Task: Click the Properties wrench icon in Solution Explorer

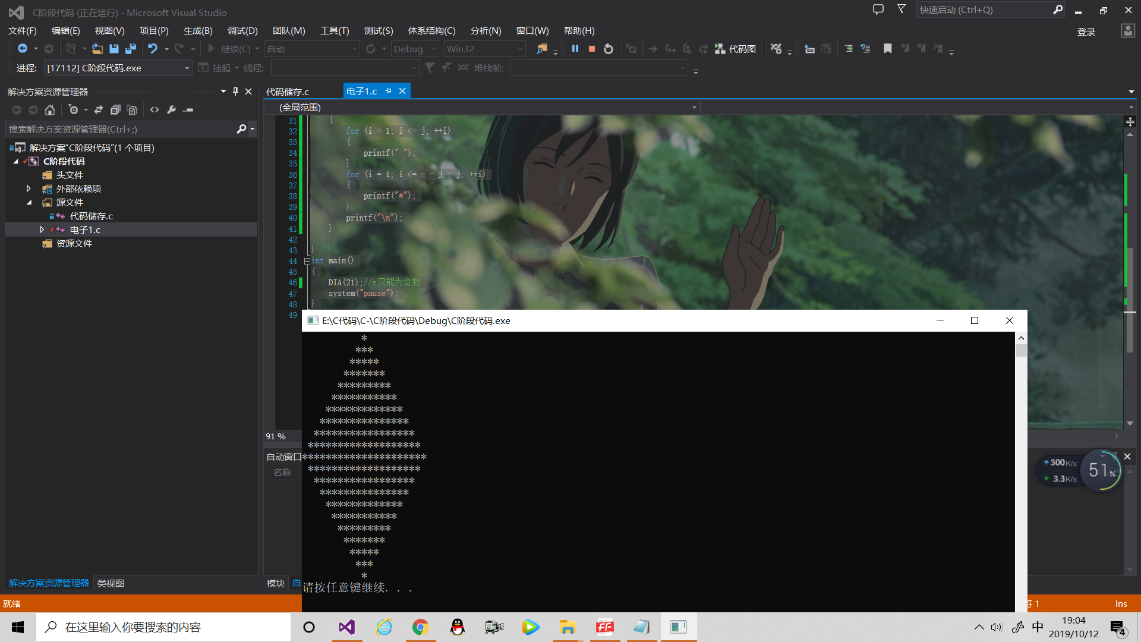Action: (x=171, y=110)
